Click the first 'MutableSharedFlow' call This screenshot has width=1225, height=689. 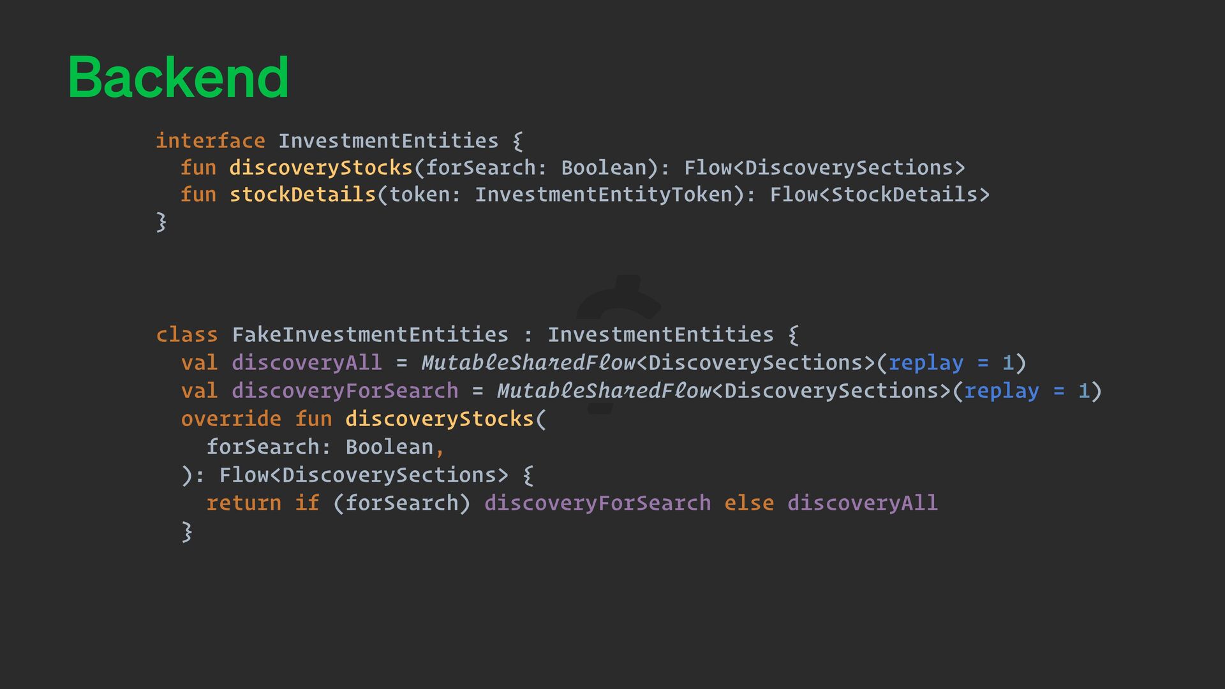pyautogui.click(x=528, y=363)
